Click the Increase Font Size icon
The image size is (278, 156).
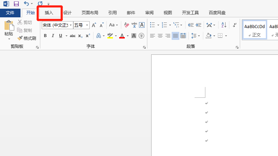click(94, 25)
